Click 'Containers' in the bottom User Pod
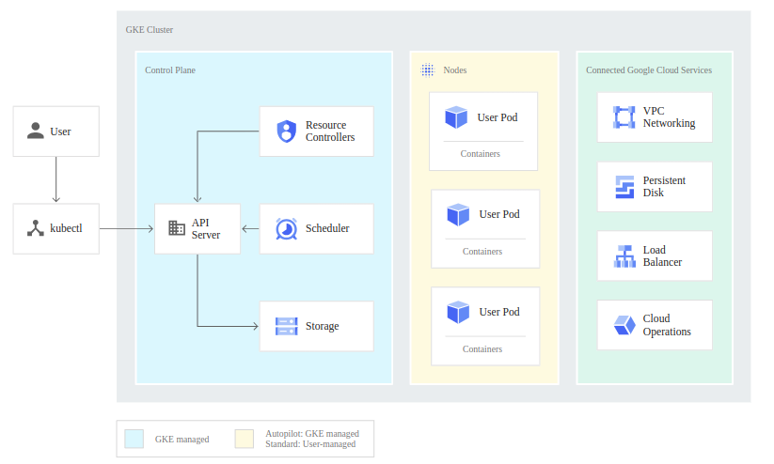Viewport: 774px width, 464px height. 482,349
